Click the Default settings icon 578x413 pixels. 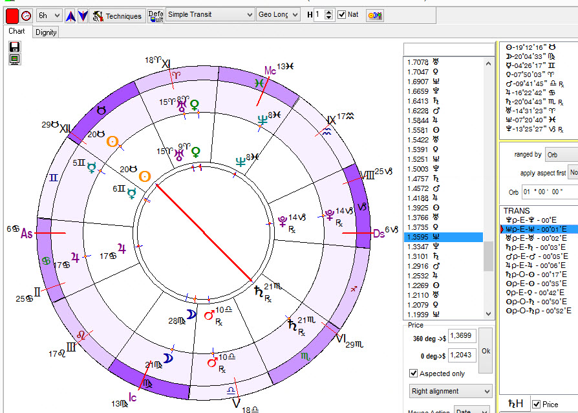click(x=156, y=16)
